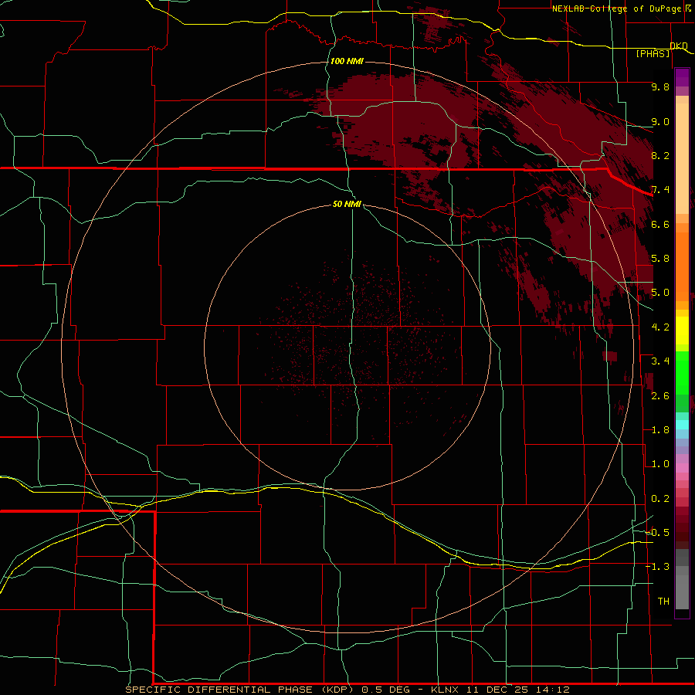The width and height of the screenshot is (695, 695).
Task: Click the "6.6" scale value
Action: pos(660,224)
